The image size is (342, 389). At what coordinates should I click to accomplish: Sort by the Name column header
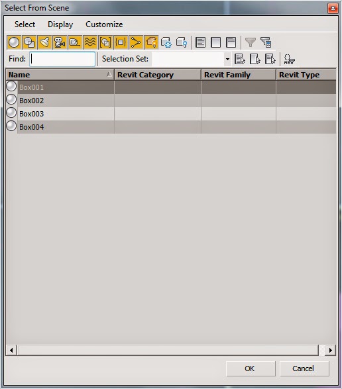(x=60, y=75)
